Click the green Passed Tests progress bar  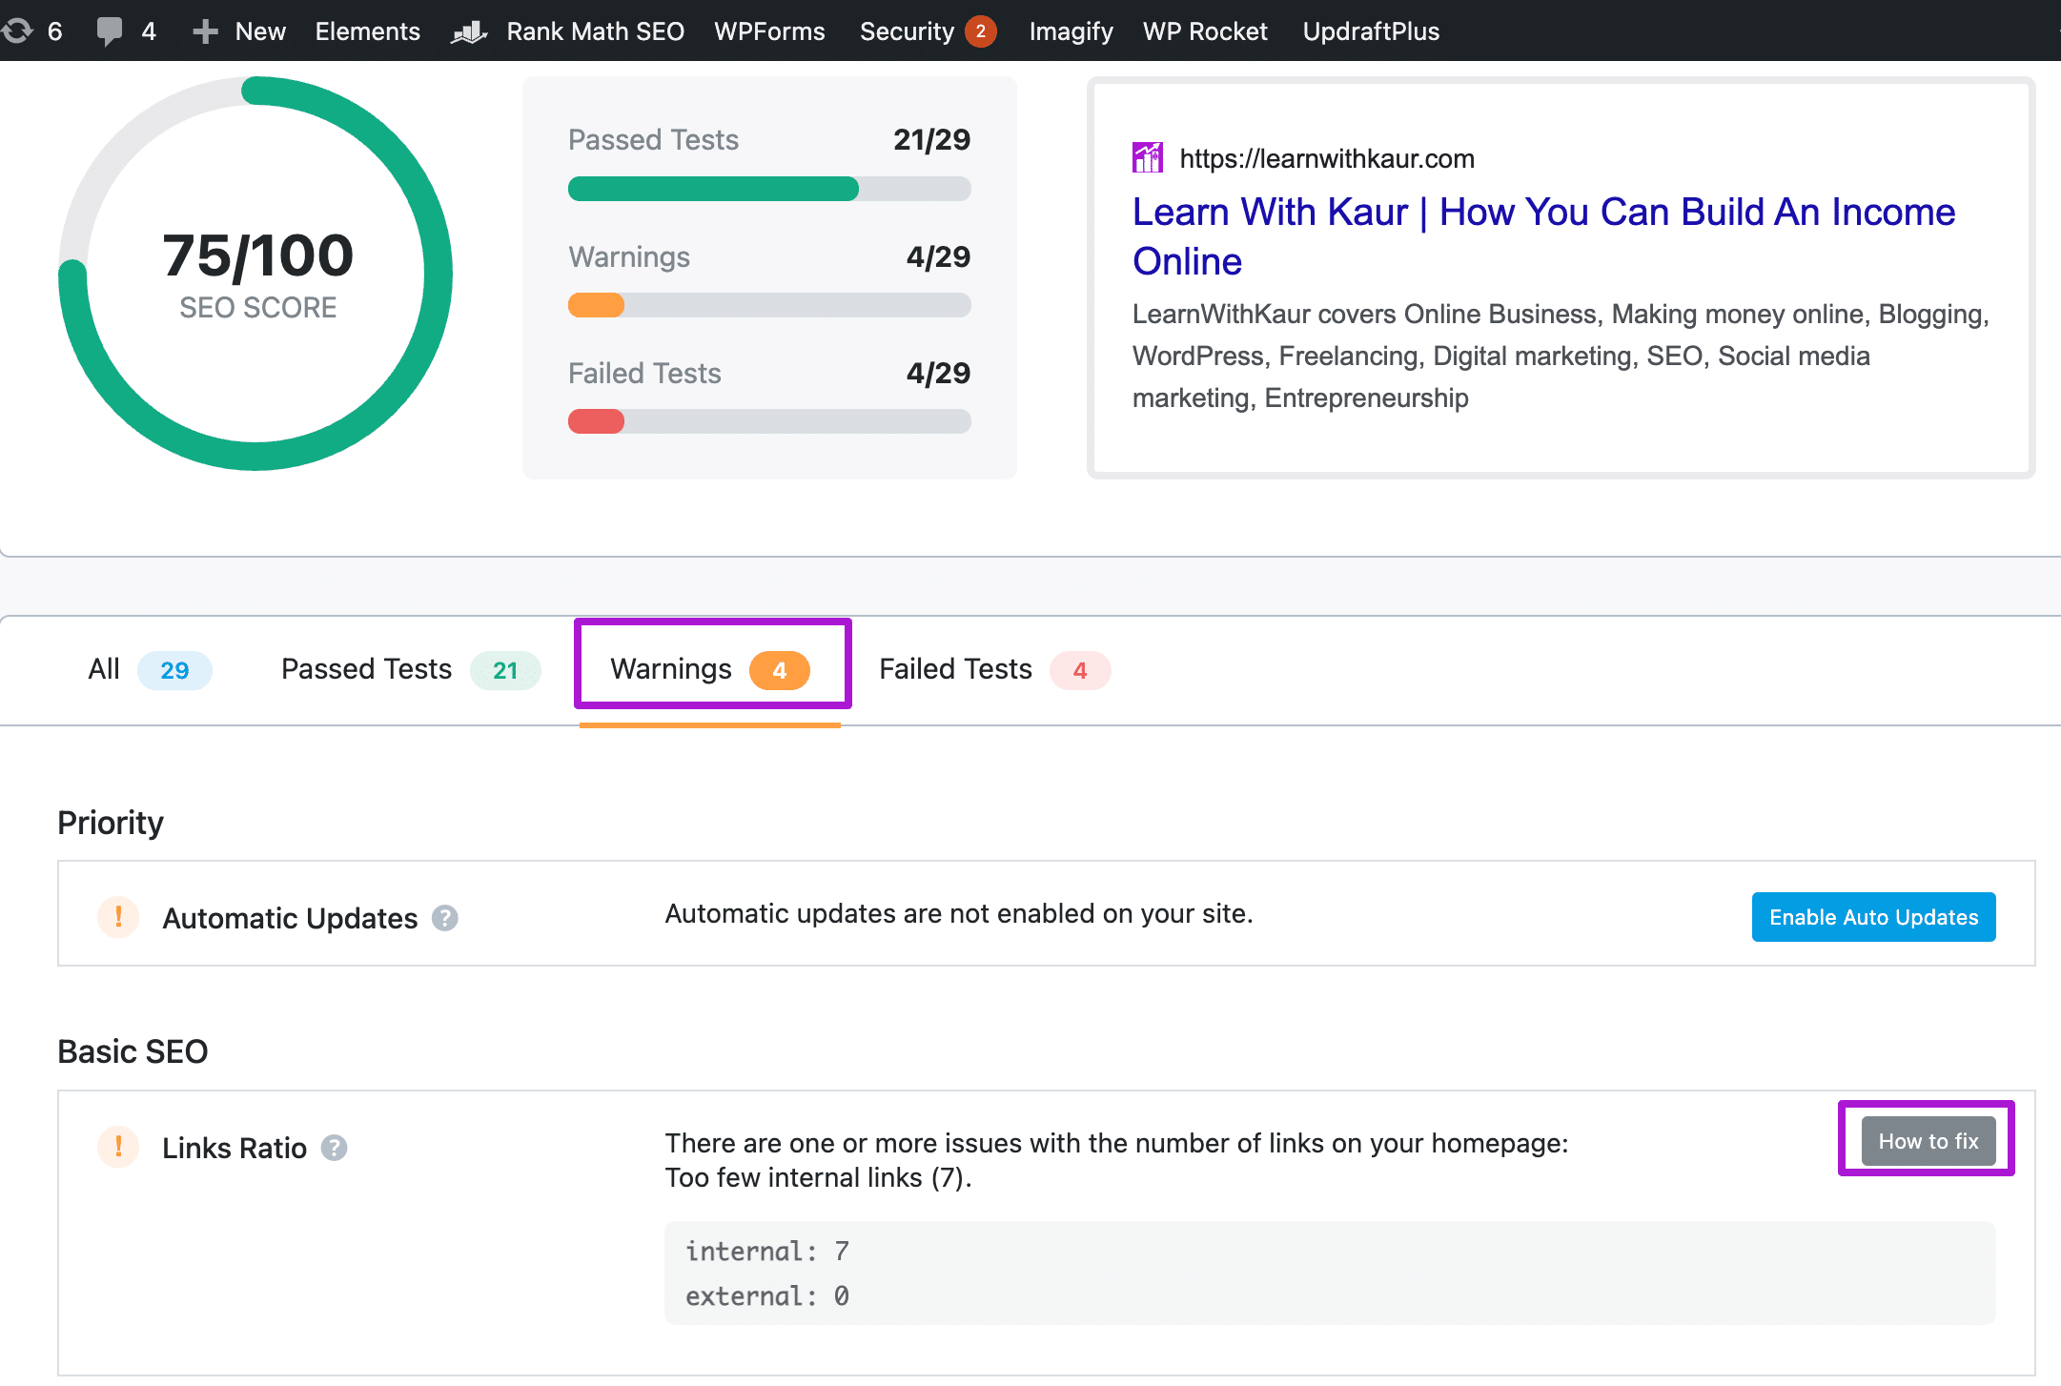pyautogui.click(x=713, y=189)
